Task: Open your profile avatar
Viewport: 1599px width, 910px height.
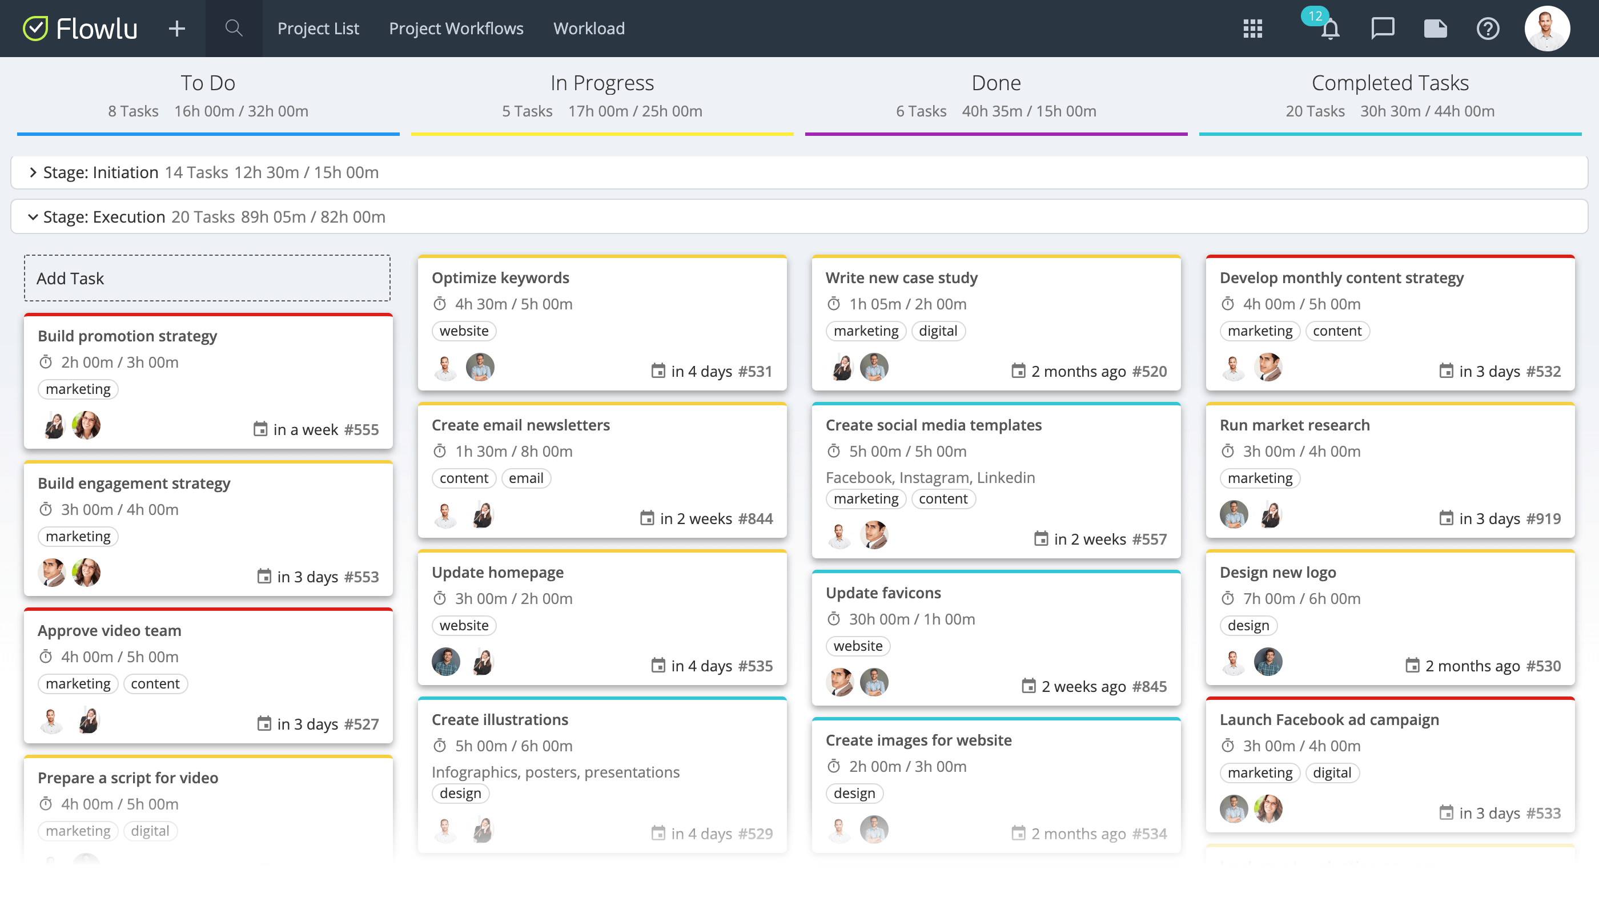Action: pos(1548,28)
